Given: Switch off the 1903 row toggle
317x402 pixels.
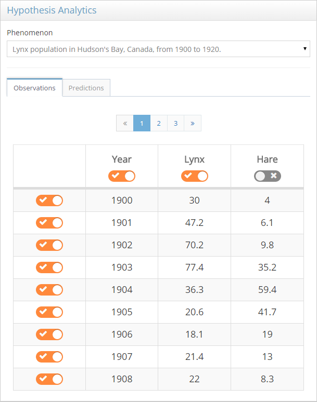Looking at the screenshot, I should [x=49, y=267].
